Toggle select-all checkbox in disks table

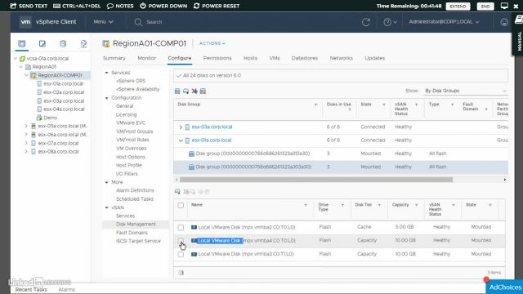pyautogui.click(x=181, y=205)
